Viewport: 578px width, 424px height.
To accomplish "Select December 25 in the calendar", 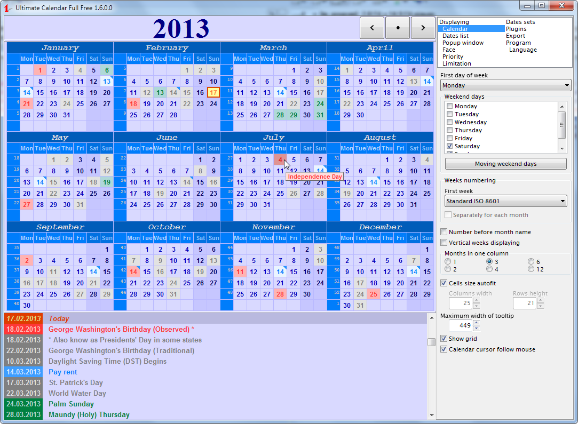I will click(374, 294).
